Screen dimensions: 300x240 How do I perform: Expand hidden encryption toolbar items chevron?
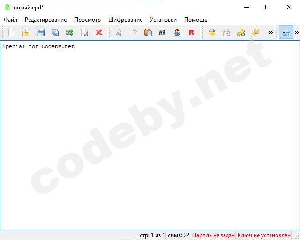[271, 32]
